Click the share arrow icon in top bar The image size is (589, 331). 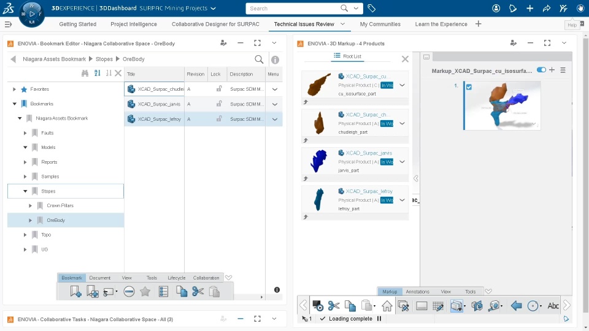pos(547,8)
